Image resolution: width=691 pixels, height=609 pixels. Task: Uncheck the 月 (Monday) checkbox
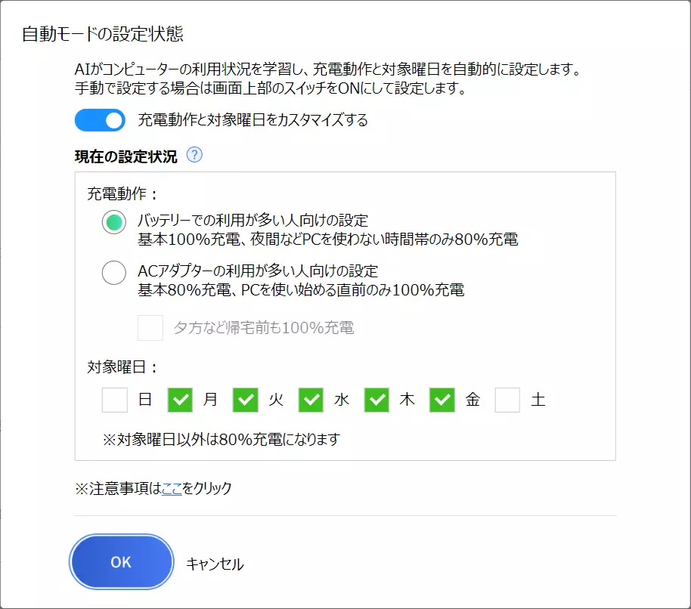click(180, 400)
